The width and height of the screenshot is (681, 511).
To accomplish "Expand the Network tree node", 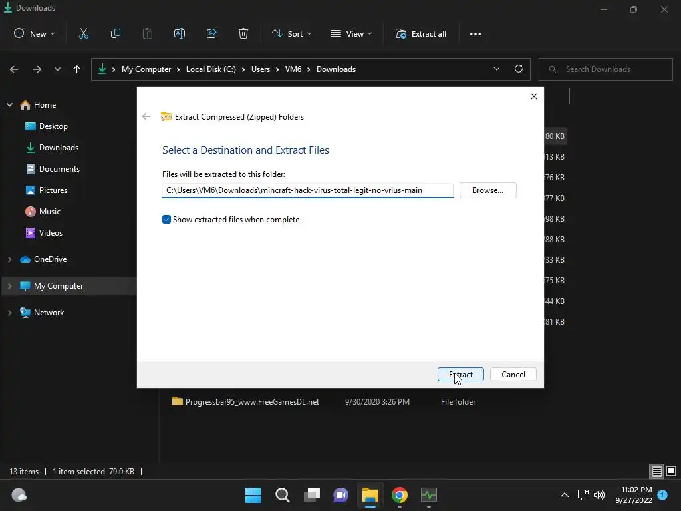I will coord(9,313).
